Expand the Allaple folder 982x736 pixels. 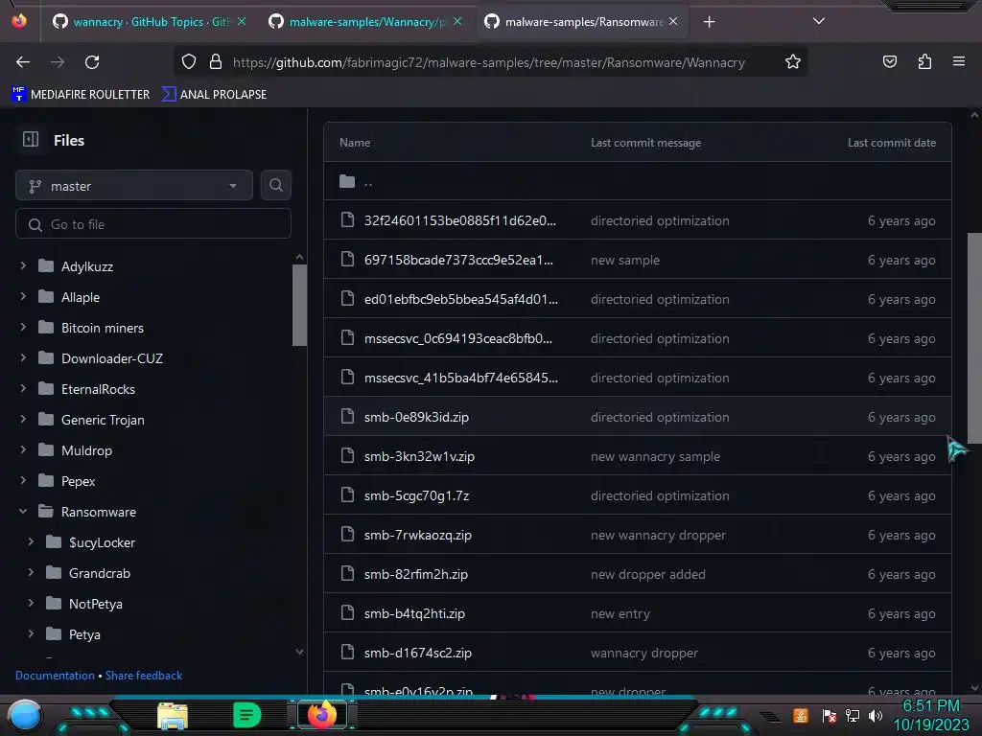coord(23,296)
